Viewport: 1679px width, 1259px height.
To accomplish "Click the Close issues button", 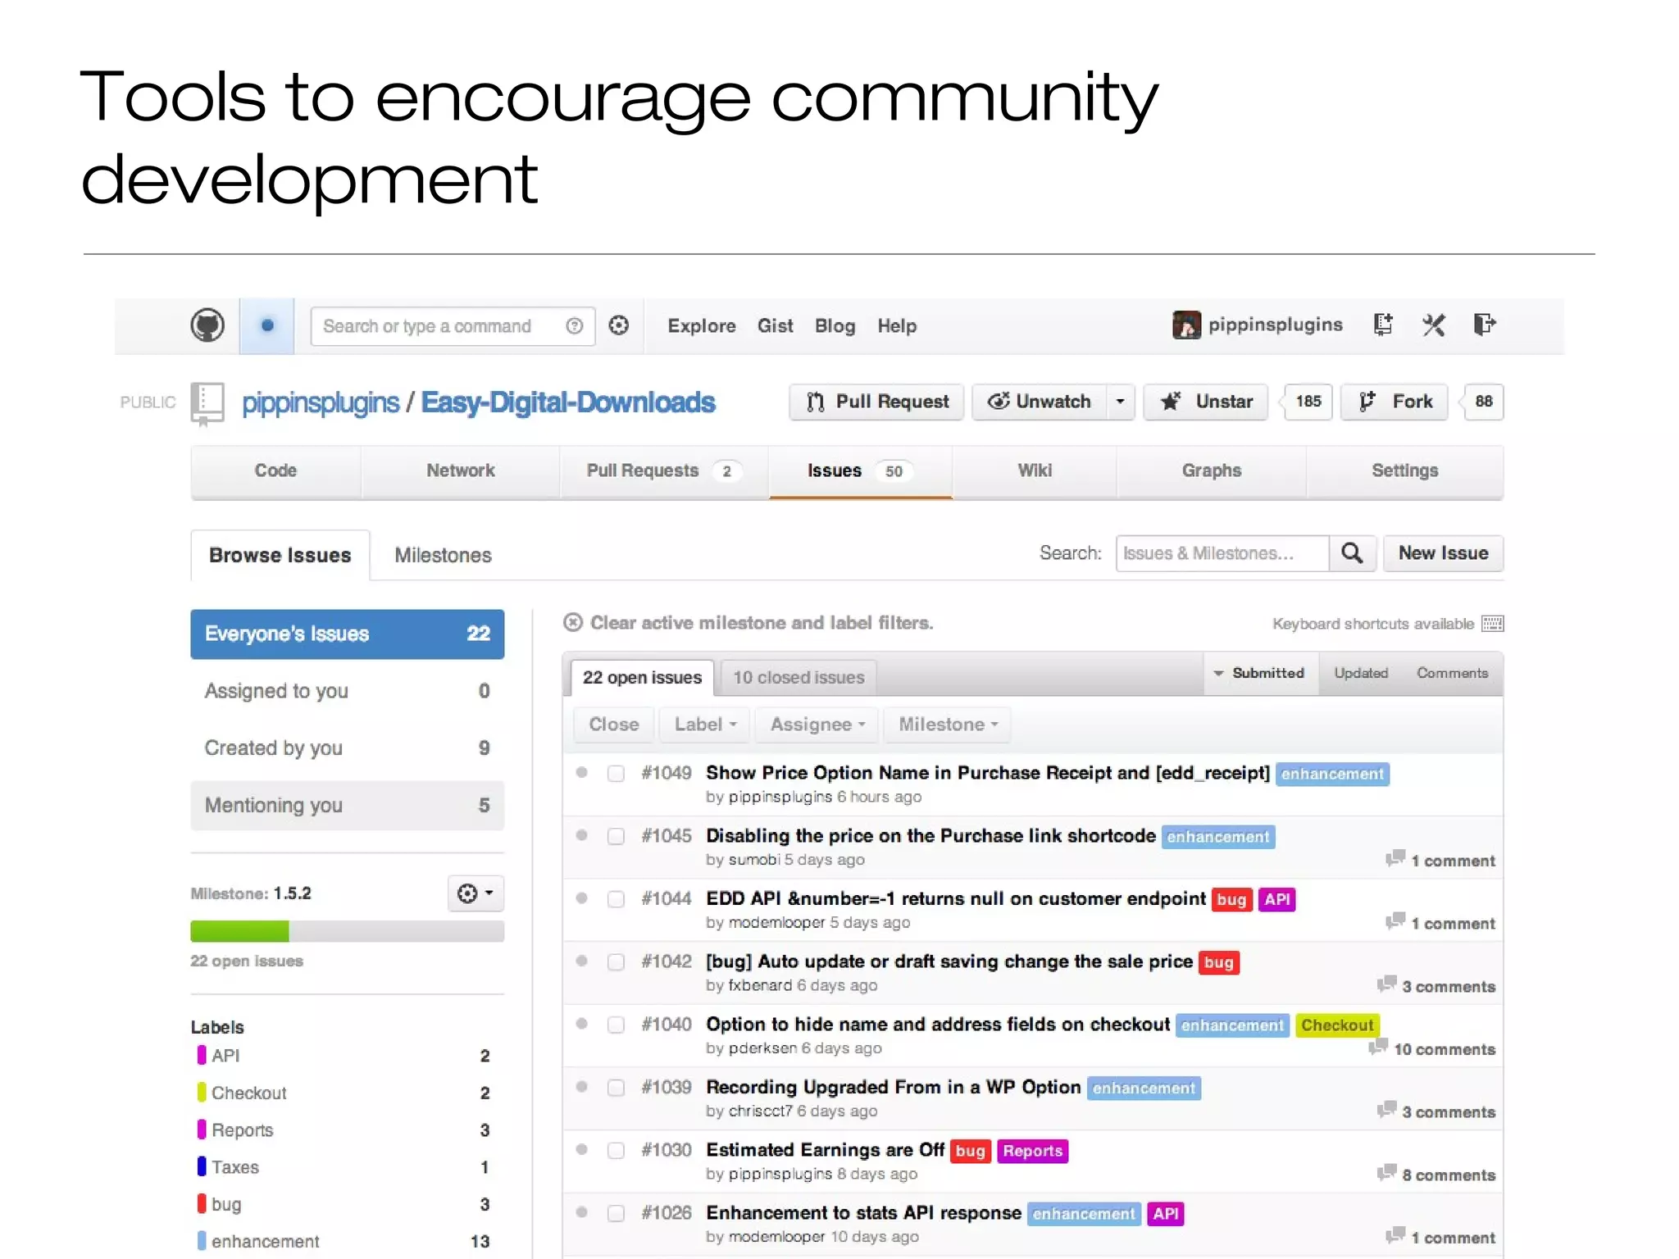I will [x=614, y=725].
